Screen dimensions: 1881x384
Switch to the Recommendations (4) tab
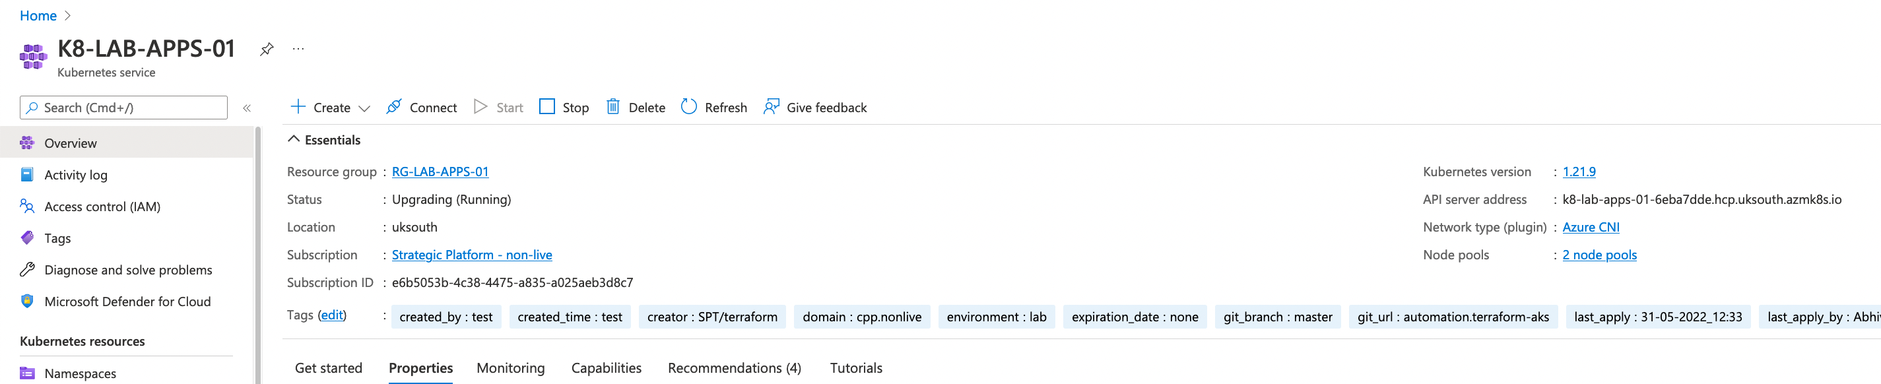pos(734,368)
